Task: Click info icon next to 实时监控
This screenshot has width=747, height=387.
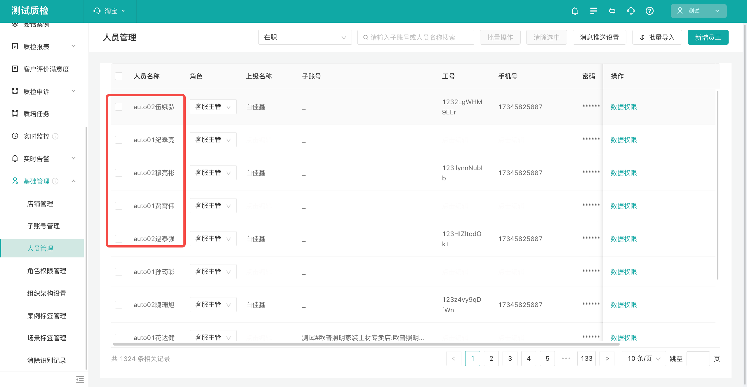Action: (x=55, y=136)
